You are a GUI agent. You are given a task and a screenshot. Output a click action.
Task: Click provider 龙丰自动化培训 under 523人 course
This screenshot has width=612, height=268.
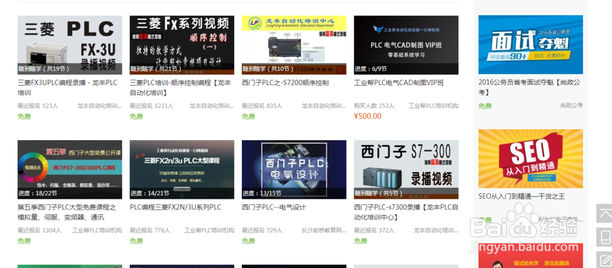click(x=100, y=106)
